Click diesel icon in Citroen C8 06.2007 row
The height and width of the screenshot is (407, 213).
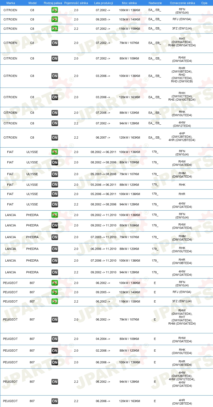[55, 137]
